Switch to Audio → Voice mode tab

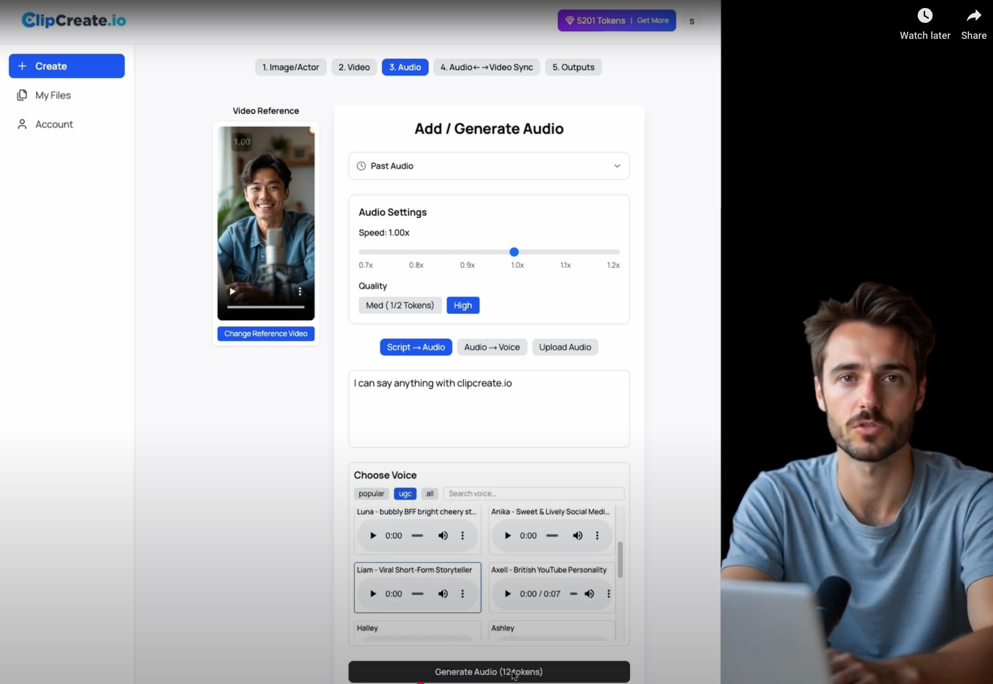[491, 347]
